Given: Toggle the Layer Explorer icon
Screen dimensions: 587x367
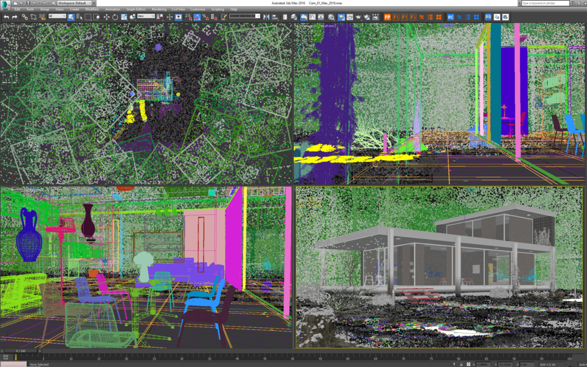Looking at the screenshot, I should (x=294, y=17).
